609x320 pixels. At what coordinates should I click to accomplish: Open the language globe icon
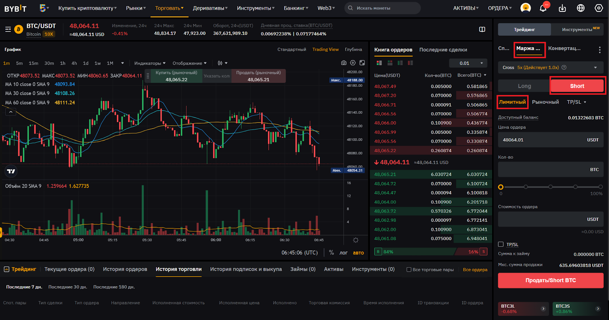(580, 8)
